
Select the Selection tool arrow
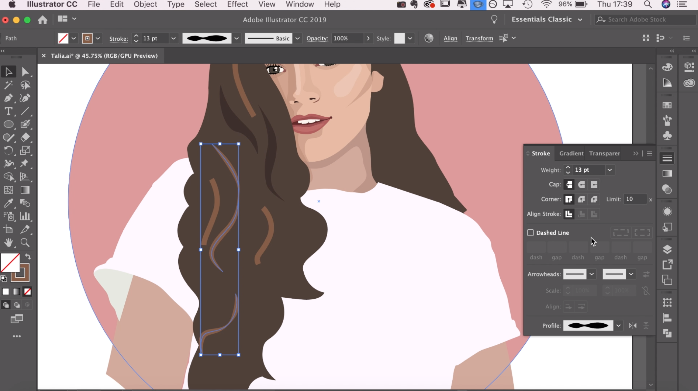(9, 71)
